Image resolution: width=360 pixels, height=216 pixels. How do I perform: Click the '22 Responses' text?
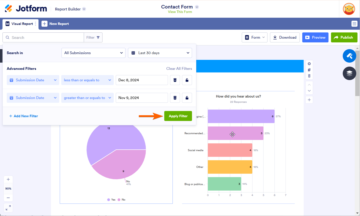point(238,102)
